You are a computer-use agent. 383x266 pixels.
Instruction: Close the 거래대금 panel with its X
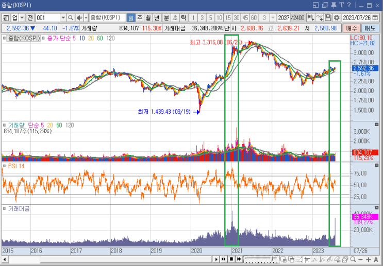tap(376, 208)
